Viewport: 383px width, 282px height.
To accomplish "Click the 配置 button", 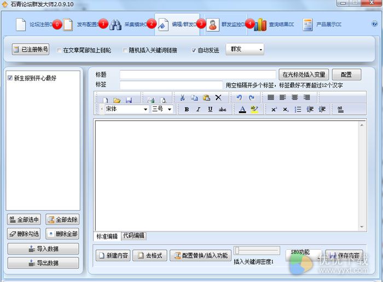I will tap(346, 74).
